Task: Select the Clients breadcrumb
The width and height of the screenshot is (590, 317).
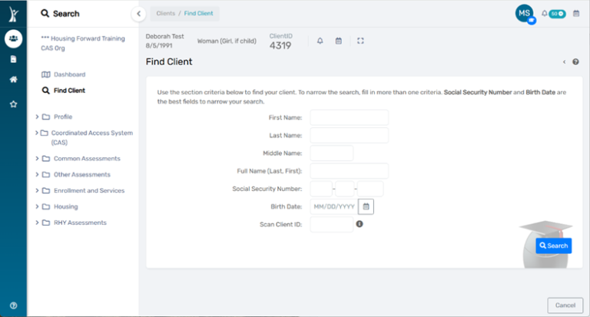Action: pos(165,13)
